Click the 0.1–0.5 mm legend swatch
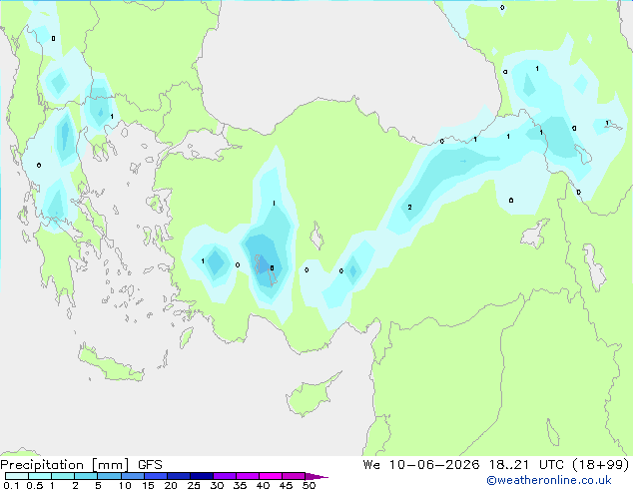Viewport: 633px width, 489px height. point(17,476)
